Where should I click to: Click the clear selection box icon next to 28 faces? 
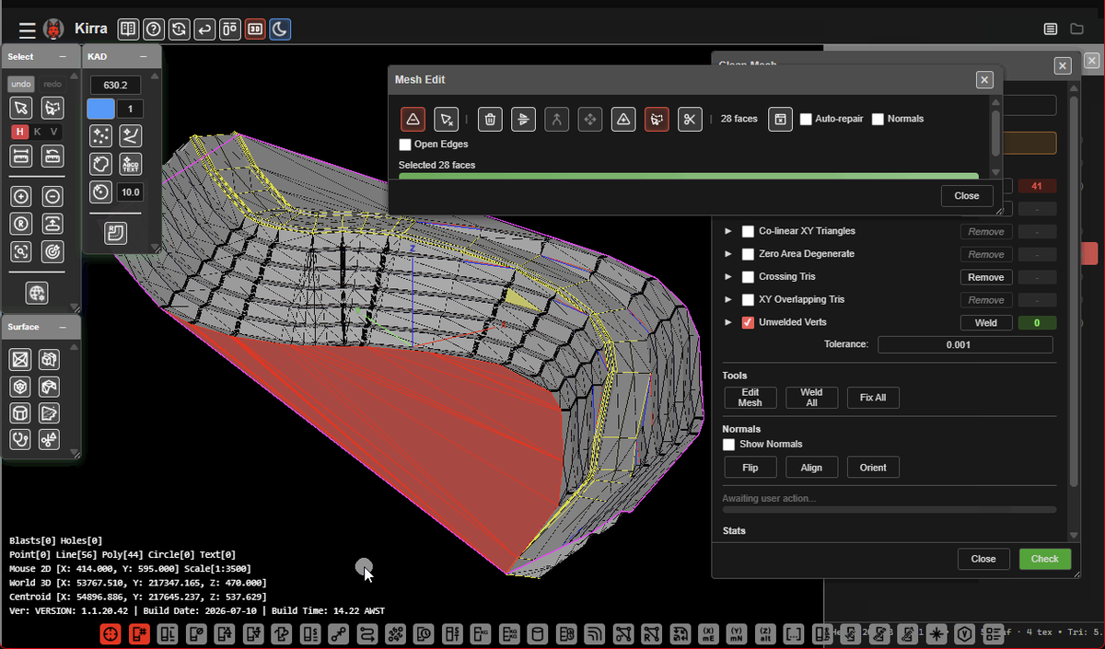click(780, 119)
